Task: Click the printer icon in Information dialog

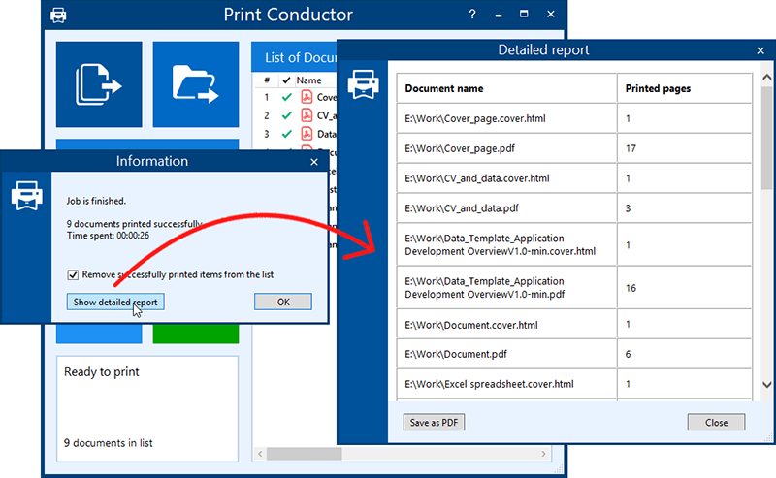Action: 27,196
